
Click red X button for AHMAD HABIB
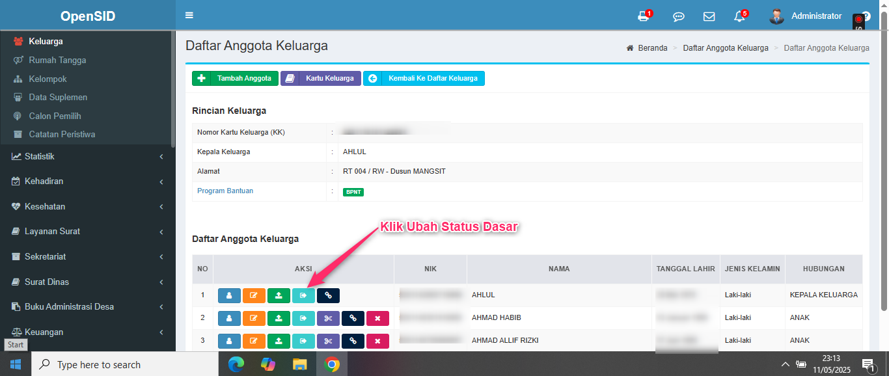(x=377, y=318)
